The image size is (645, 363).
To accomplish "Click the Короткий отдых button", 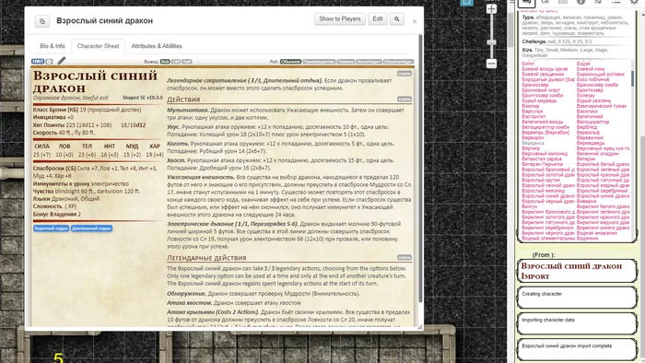I will point(51,228).
